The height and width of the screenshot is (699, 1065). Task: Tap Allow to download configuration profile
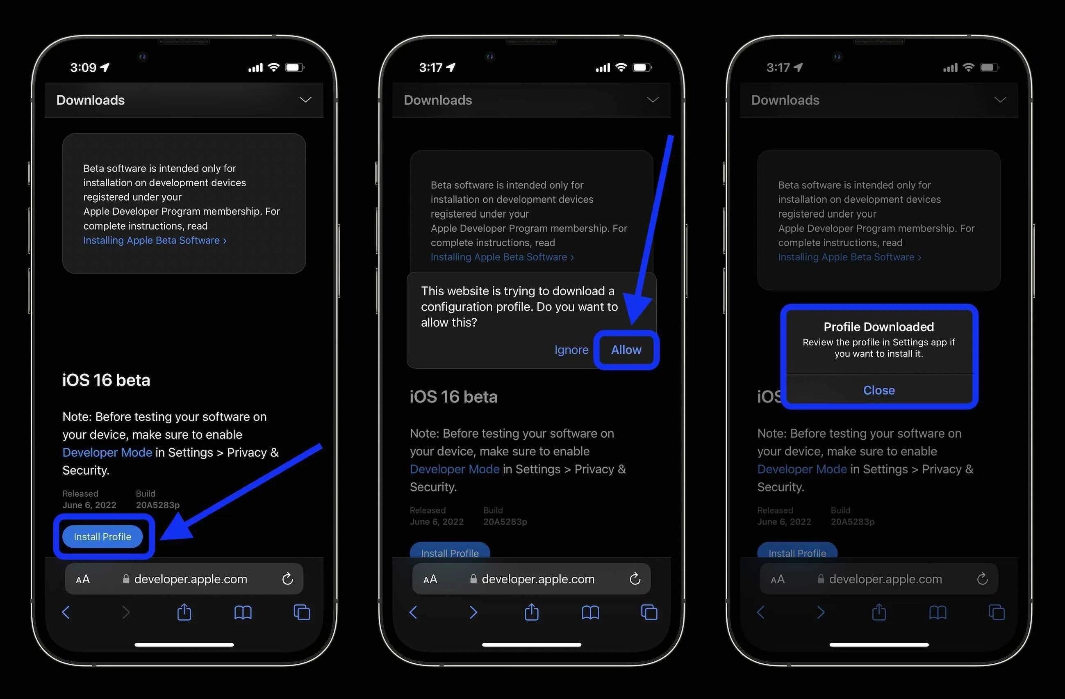coord(625,349)
